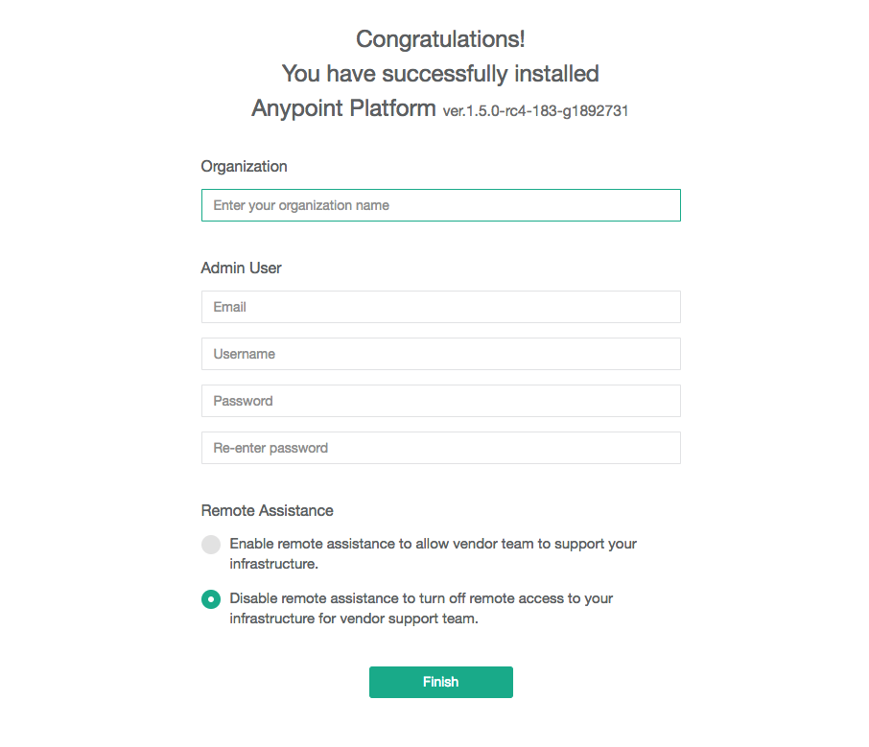Submit the form using the green Finish button
This screenshot has width=869, height=747.
[440, 682]
